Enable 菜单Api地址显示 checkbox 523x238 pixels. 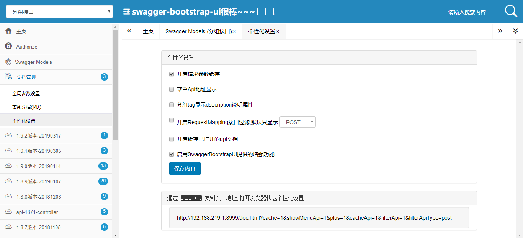(x=172, y=89)
